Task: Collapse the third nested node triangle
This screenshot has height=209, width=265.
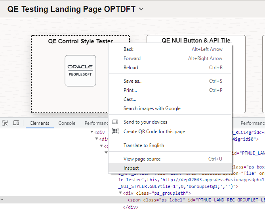Action: point(101,145)
